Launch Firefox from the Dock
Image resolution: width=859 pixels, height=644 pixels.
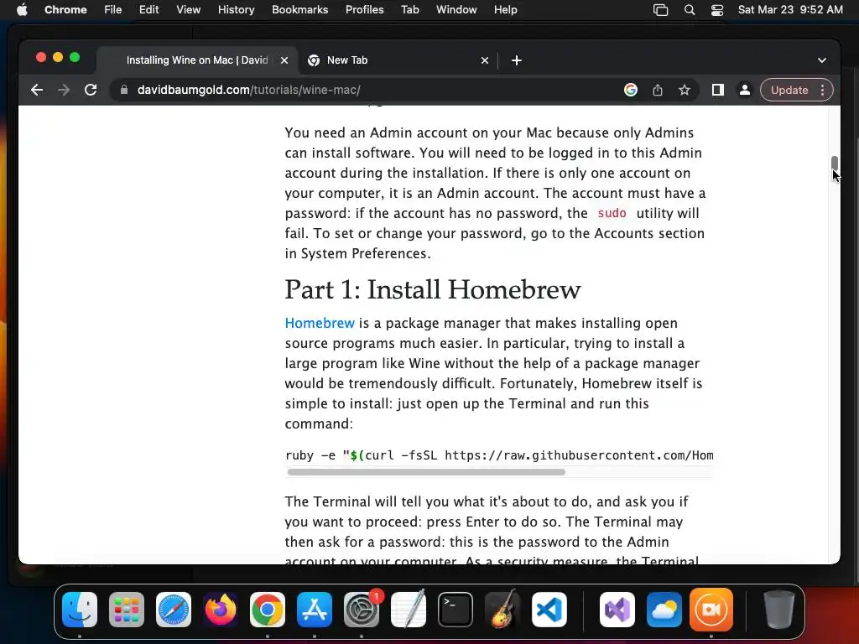(221, 610)
